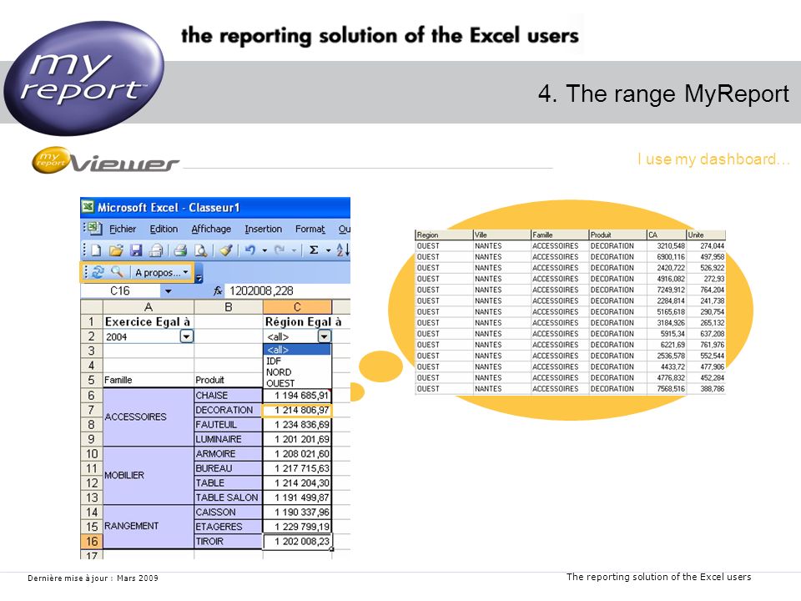Viewport: 801px width, 601px height.
Task: Click the Region column header in detail table
Action: tap(443, 235)
